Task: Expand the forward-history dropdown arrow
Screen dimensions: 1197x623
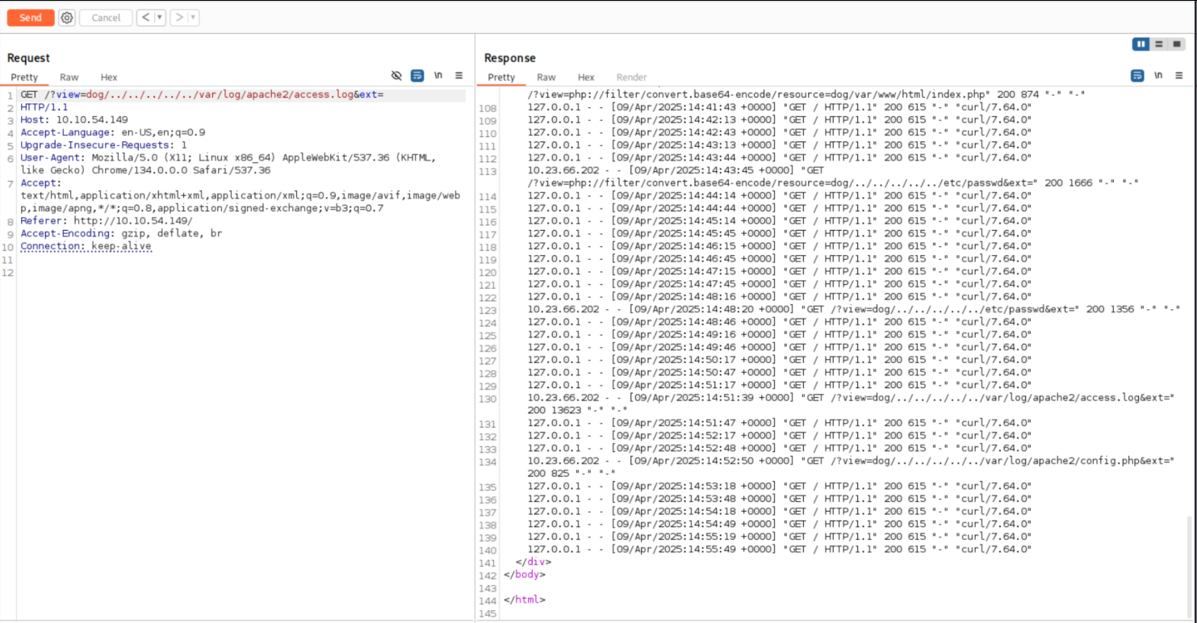Action: point(194,18)
